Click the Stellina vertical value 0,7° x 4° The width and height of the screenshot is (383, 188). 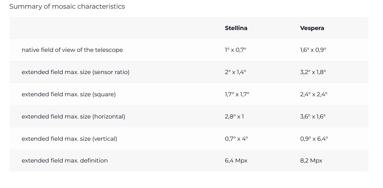coord(236,139)
